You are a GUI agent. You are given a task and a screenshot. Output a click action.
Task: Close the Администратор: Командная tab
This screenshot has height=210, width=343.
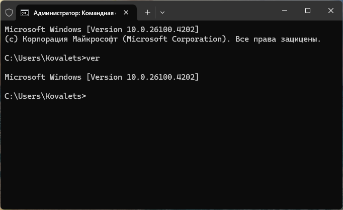click(x=126, y=13)
